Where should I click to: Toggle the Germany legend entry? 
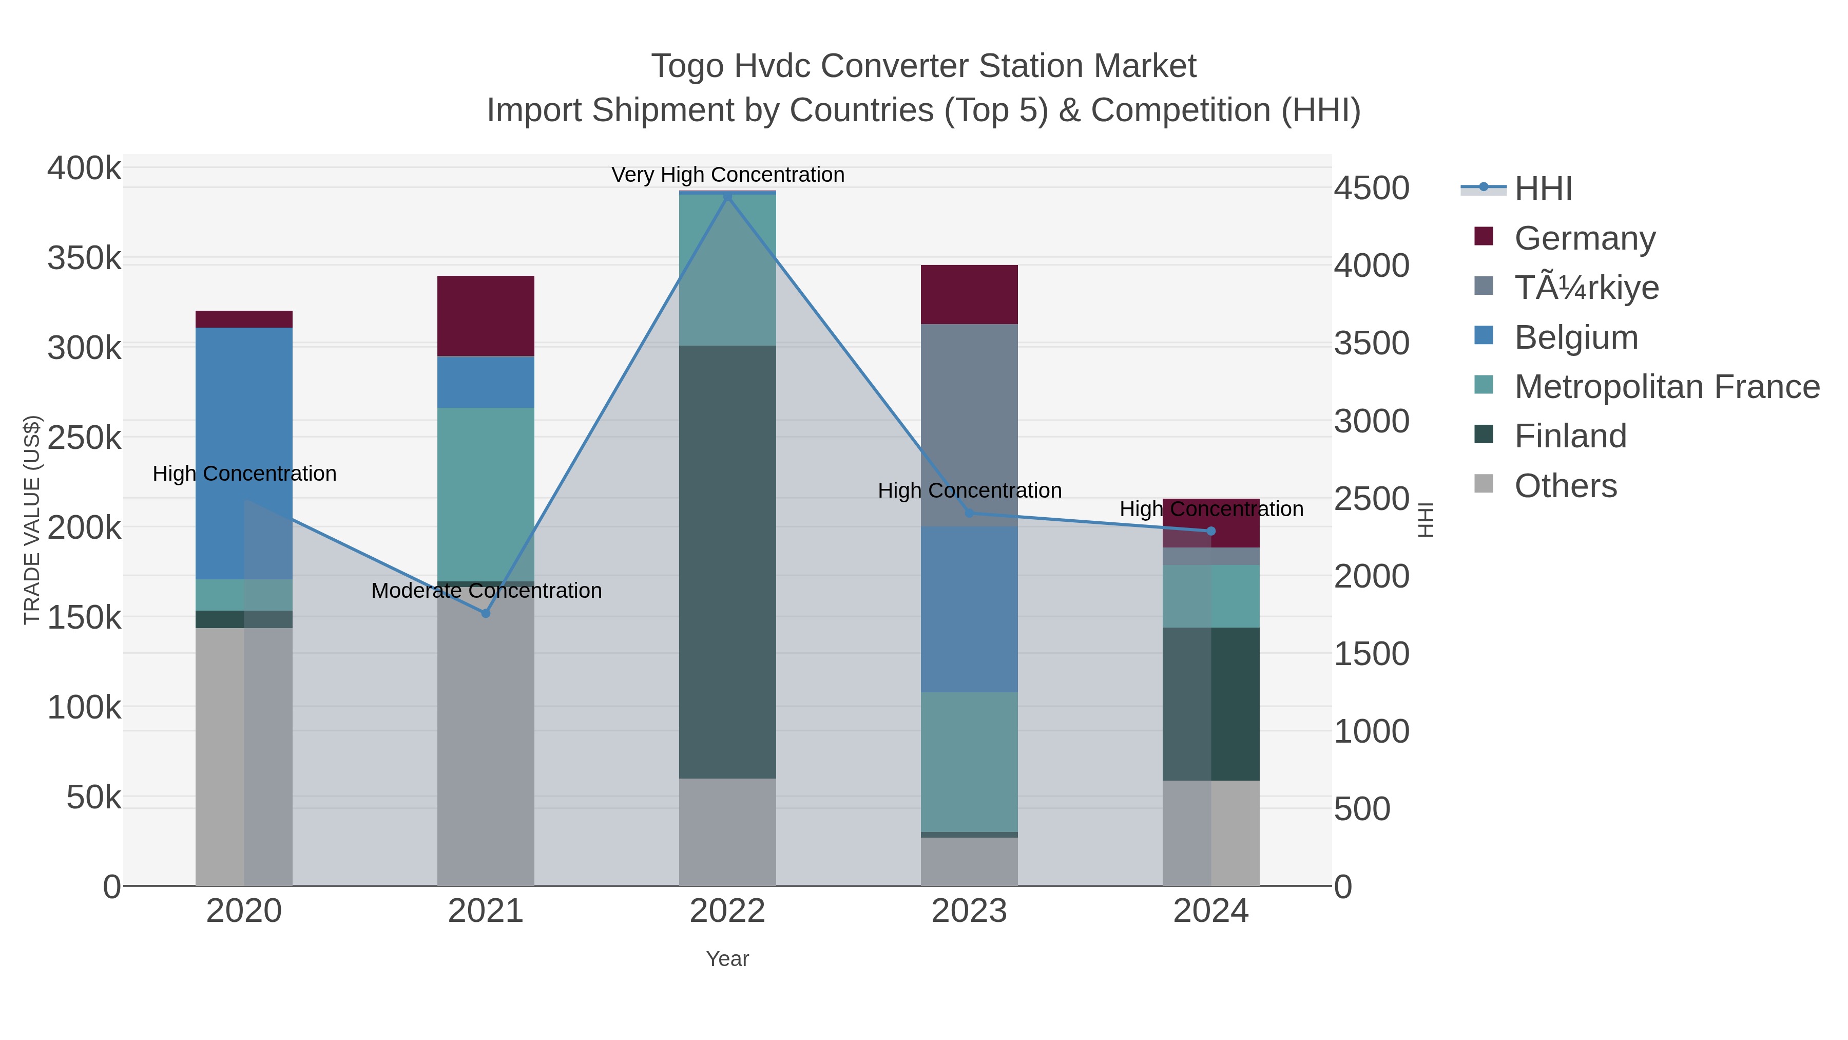tap(1564, 238)
